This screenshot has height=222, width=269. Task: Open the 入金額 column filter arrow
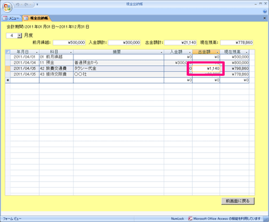tap(190, 52)
